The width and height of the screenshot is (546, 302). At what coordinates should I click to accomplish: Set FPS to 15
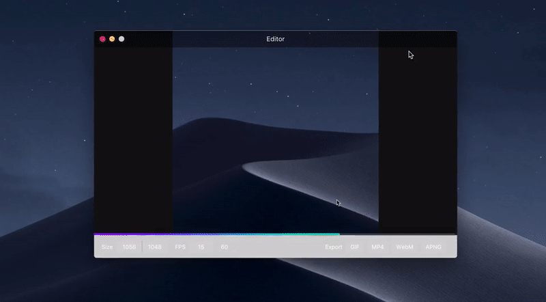(201, 247)
